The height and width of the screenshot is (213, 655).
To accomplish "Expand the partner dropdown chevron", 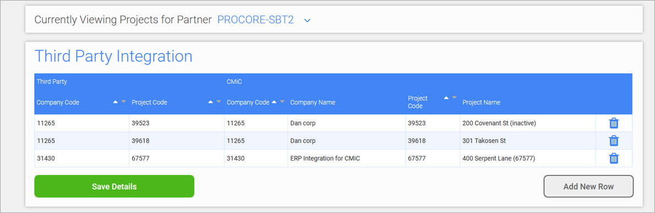I will click(307, 20).
